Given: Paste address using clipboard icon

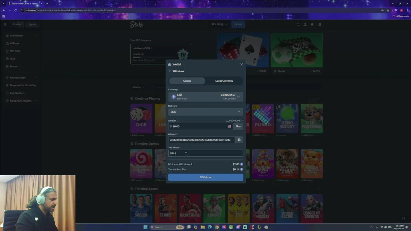Looking at the screenshot, I should [239, 140].
